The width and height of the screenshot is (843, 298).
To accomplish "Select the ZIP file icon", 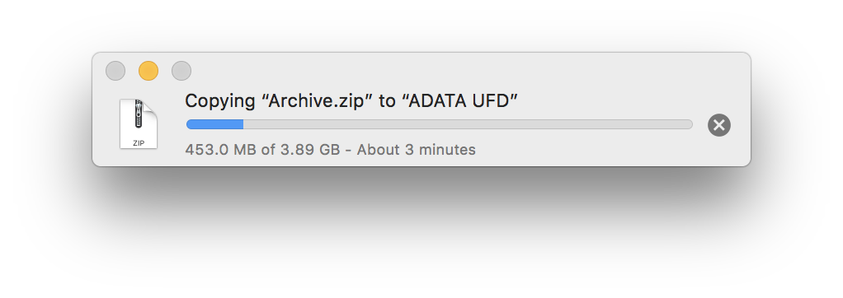I will click(x=139, y=123).
